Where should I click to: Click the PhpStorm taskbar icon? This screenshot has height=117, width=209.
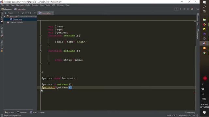(x=204, y=43)
